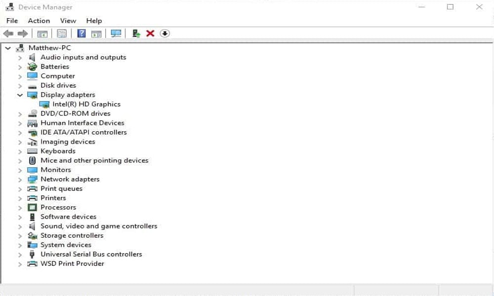Viewport: 494px width, 296px height.
Task: Click the Storage controllers icon
Action: click(32, 236)
